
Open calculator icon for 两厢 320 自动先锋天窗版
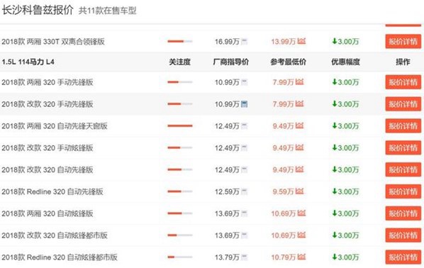(244, 126)
